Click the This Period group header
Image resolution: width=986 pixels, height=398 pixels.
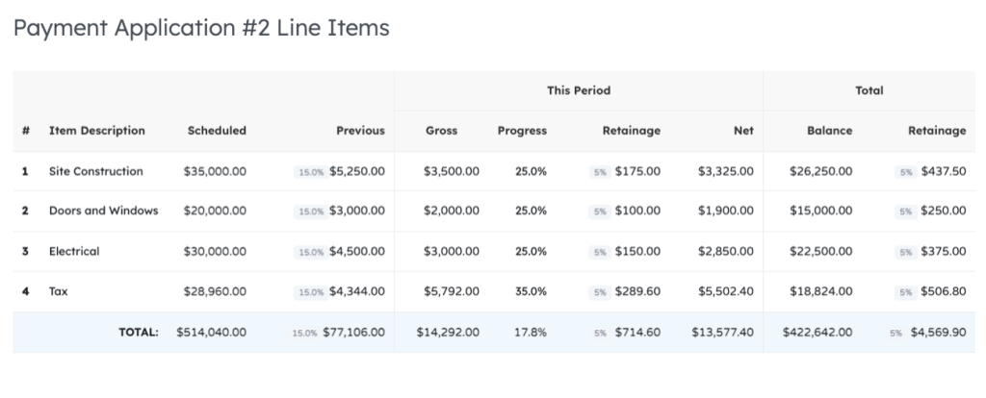click(x=579, y=90)
